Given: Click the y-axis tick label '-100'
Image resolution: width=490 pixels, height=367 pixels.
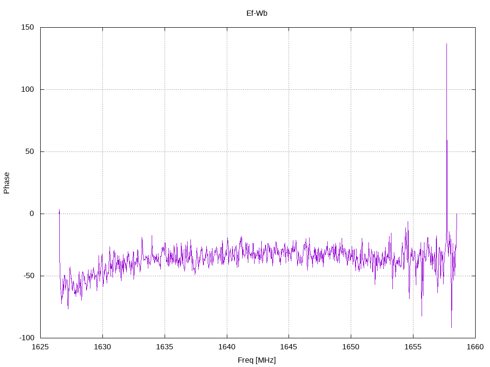Looking at the screenshot, I should pyautogui.click(x=27, y=338).
